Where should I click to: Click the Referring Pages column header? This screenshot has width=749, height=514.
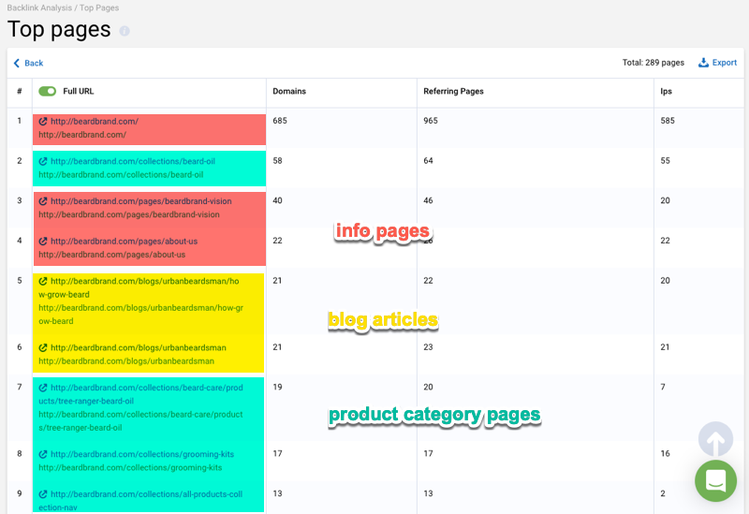pos(453,91)
